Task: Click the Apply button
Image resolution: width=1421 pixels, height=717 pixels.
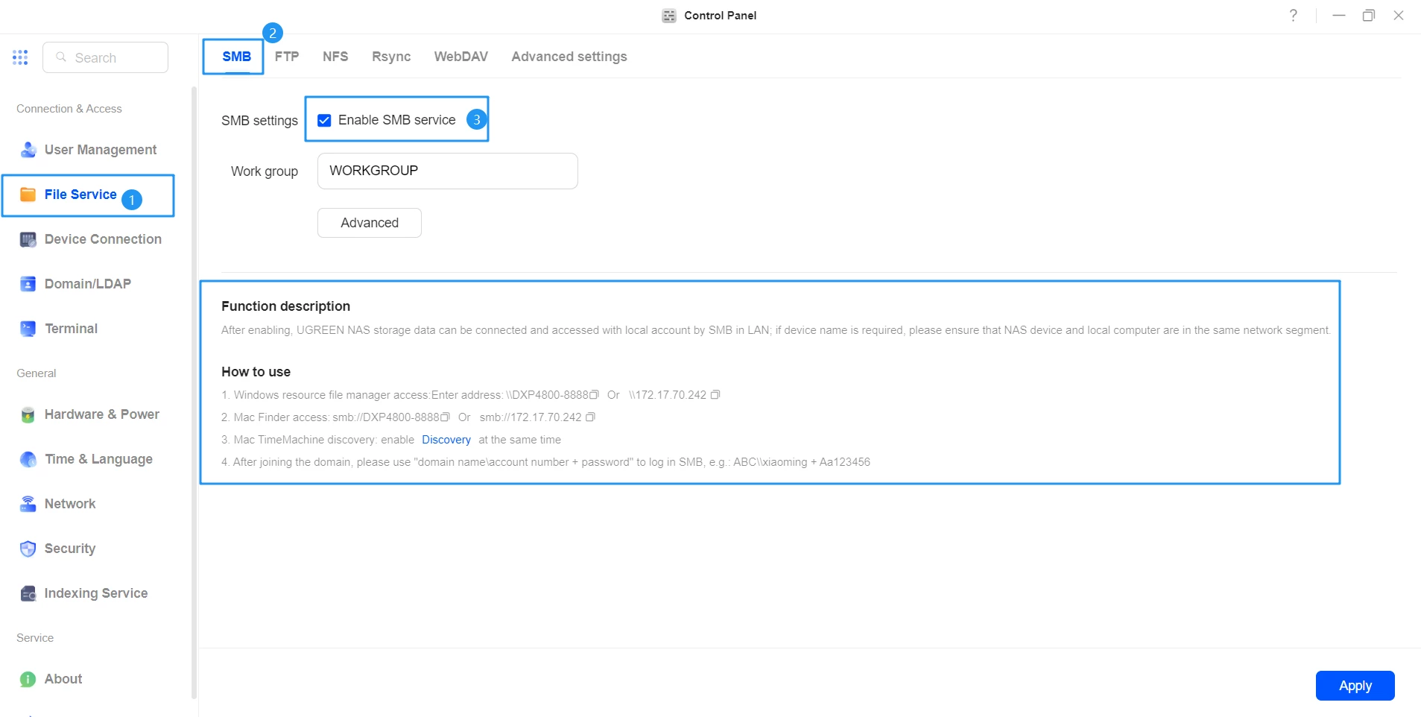Action: [x=1355, y=686]
